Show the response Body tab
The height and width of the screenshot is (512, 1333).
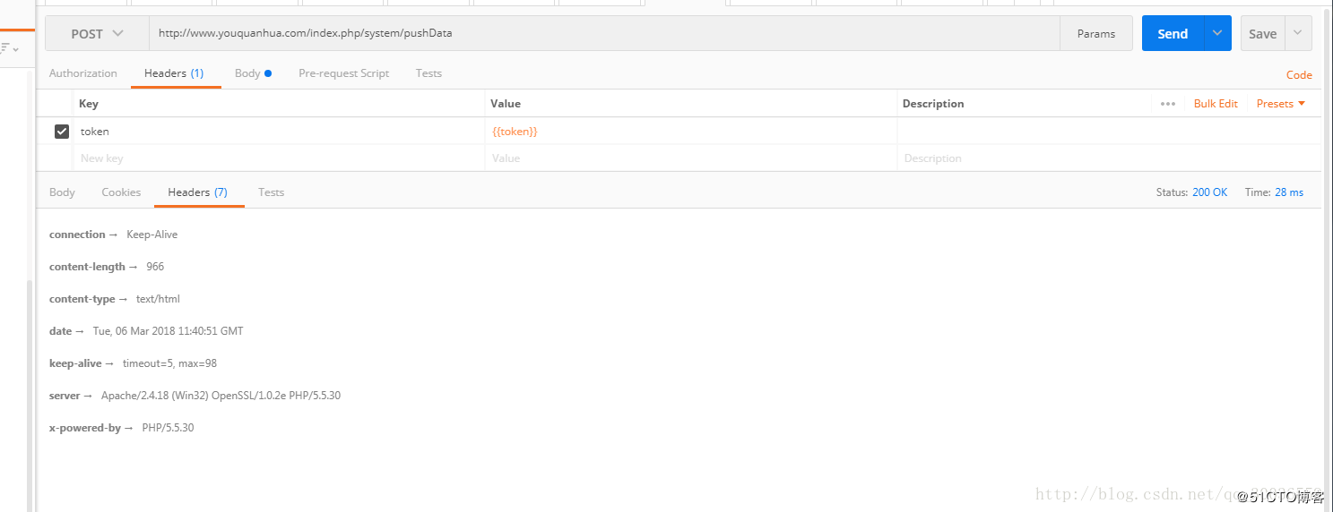pos(62,192)
